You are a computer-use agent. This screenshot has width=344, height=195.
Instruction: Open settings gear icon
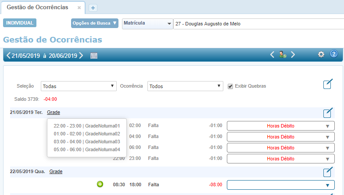pos(321,54)
